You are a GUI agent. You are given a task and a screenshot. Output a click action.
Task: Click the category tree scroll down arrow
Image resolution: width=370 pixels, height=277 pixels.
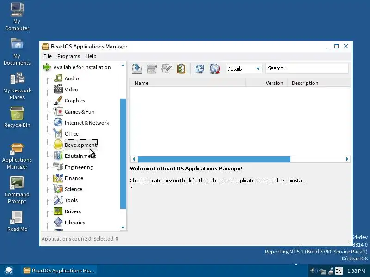point(123,228)
